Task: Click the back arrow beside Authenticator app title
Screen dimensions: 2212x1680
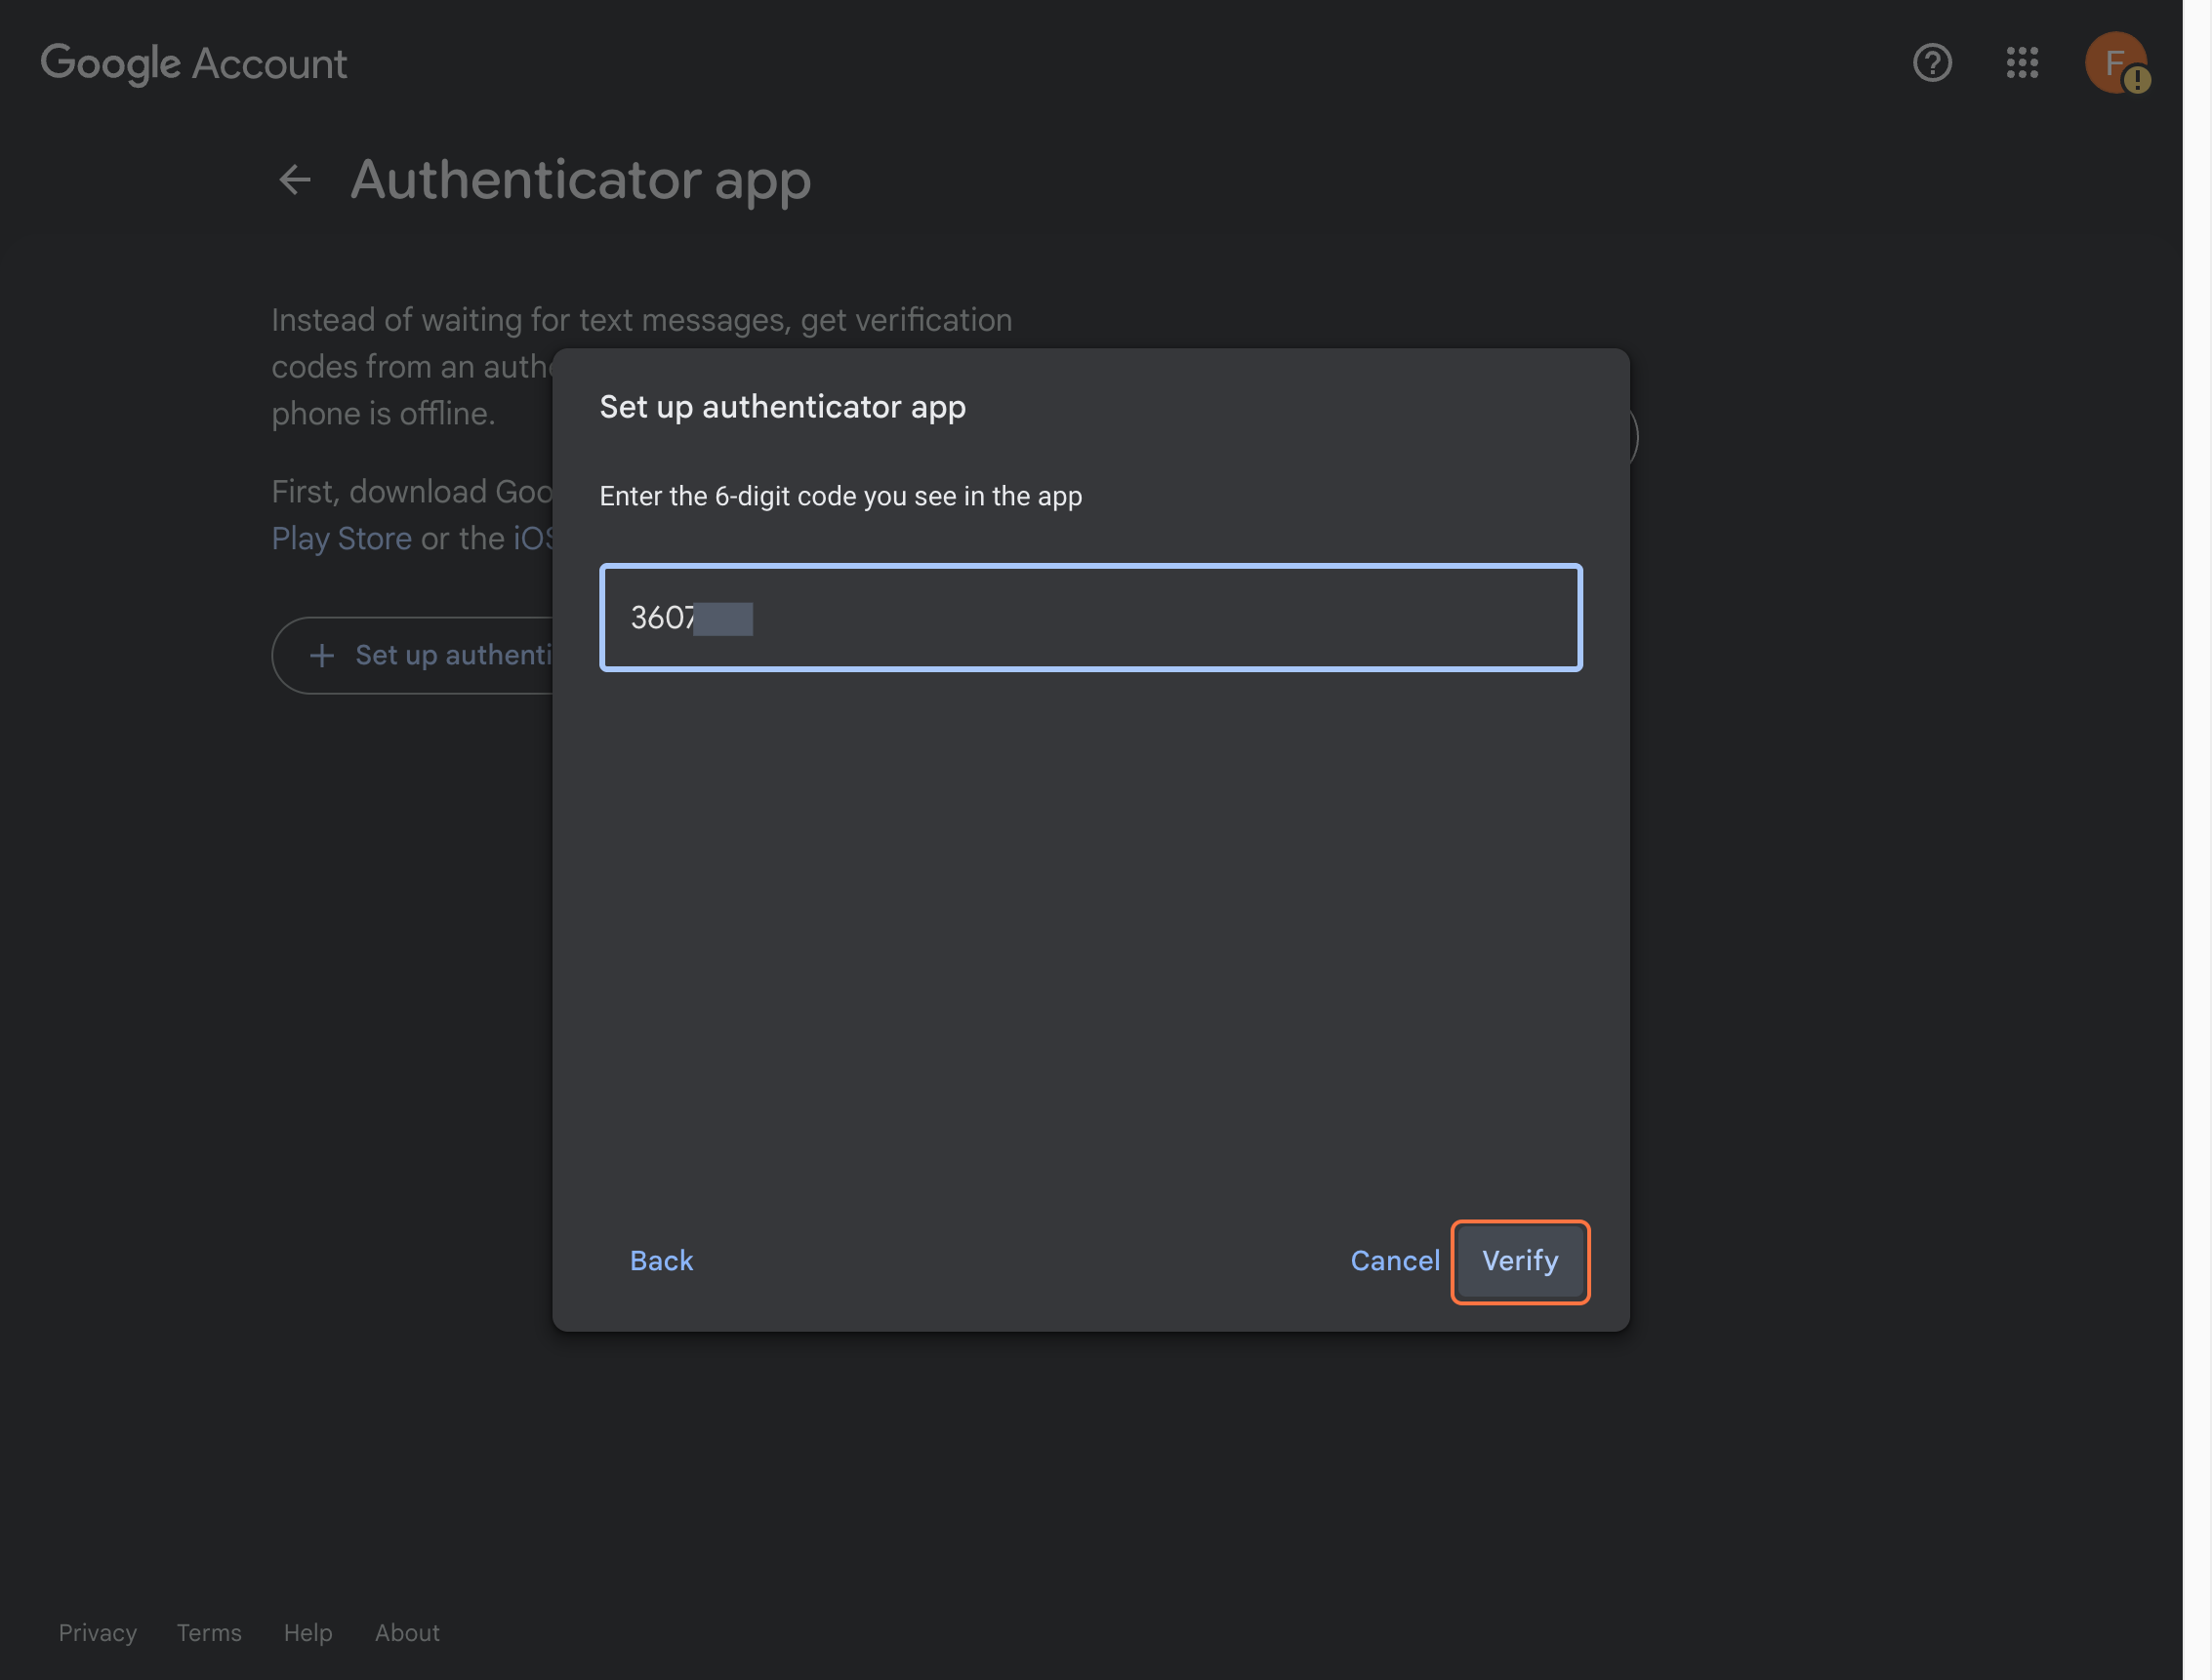Action: click(294, 180)
